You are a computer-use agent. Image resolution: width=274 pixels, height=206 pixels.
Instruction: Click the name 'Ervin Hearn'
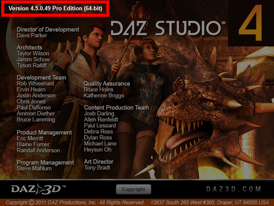pyautogui.click(x=31, y=90)
